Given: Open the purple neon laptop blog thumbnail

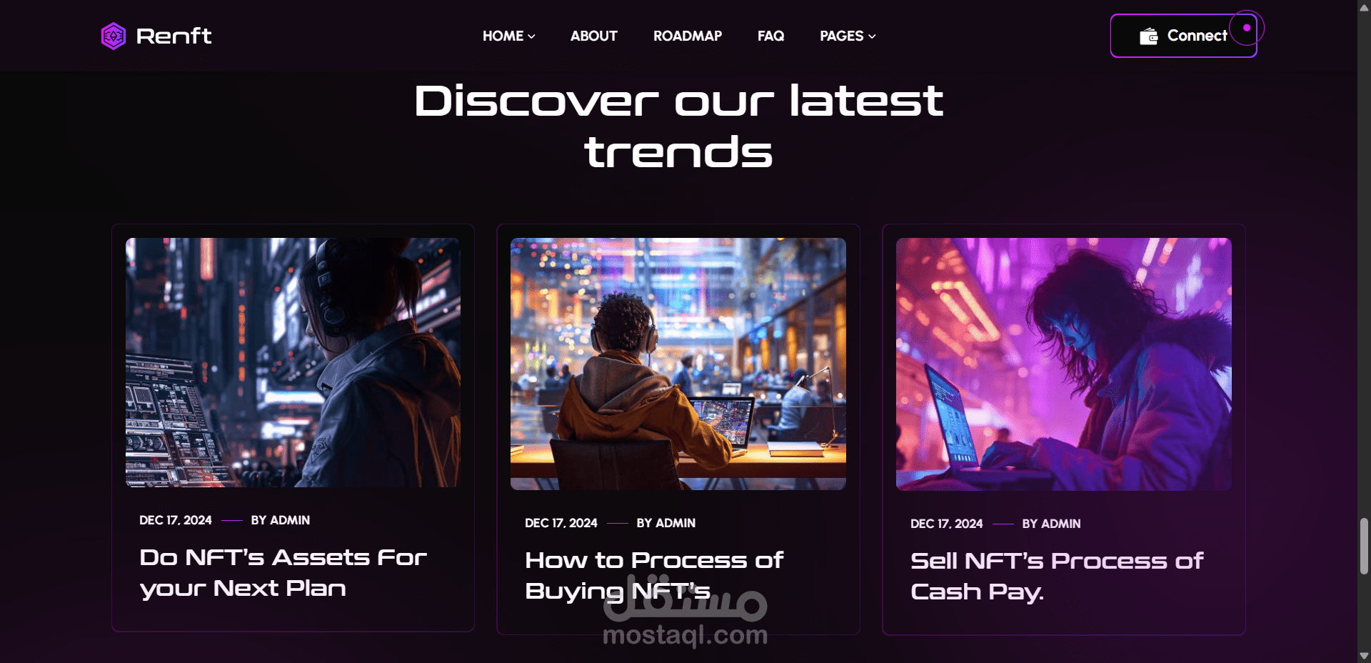Looking at the screenshot, I should coord(1064,364).
